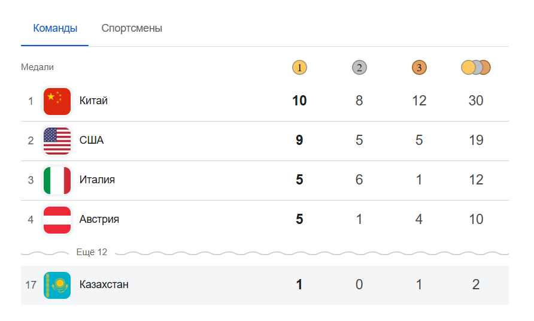Click the gold medal column icon
Screen dimensions: 534x321
tap(299, 68)
